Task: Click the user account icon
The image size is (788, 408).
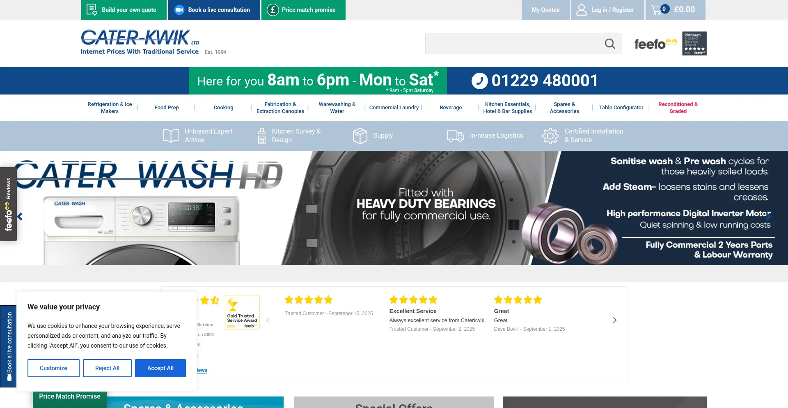Action: [x=581, y=10]
